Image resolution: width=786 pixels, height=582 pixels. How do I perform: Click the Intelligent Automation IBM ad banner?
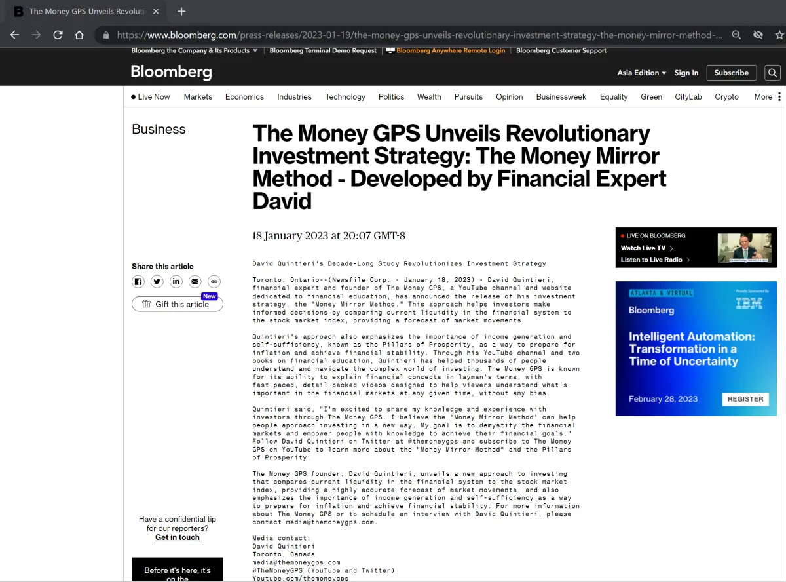click(696, 349)
